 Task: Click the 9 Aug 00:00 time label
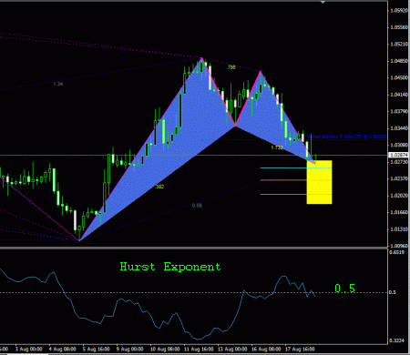pos(130,350)
